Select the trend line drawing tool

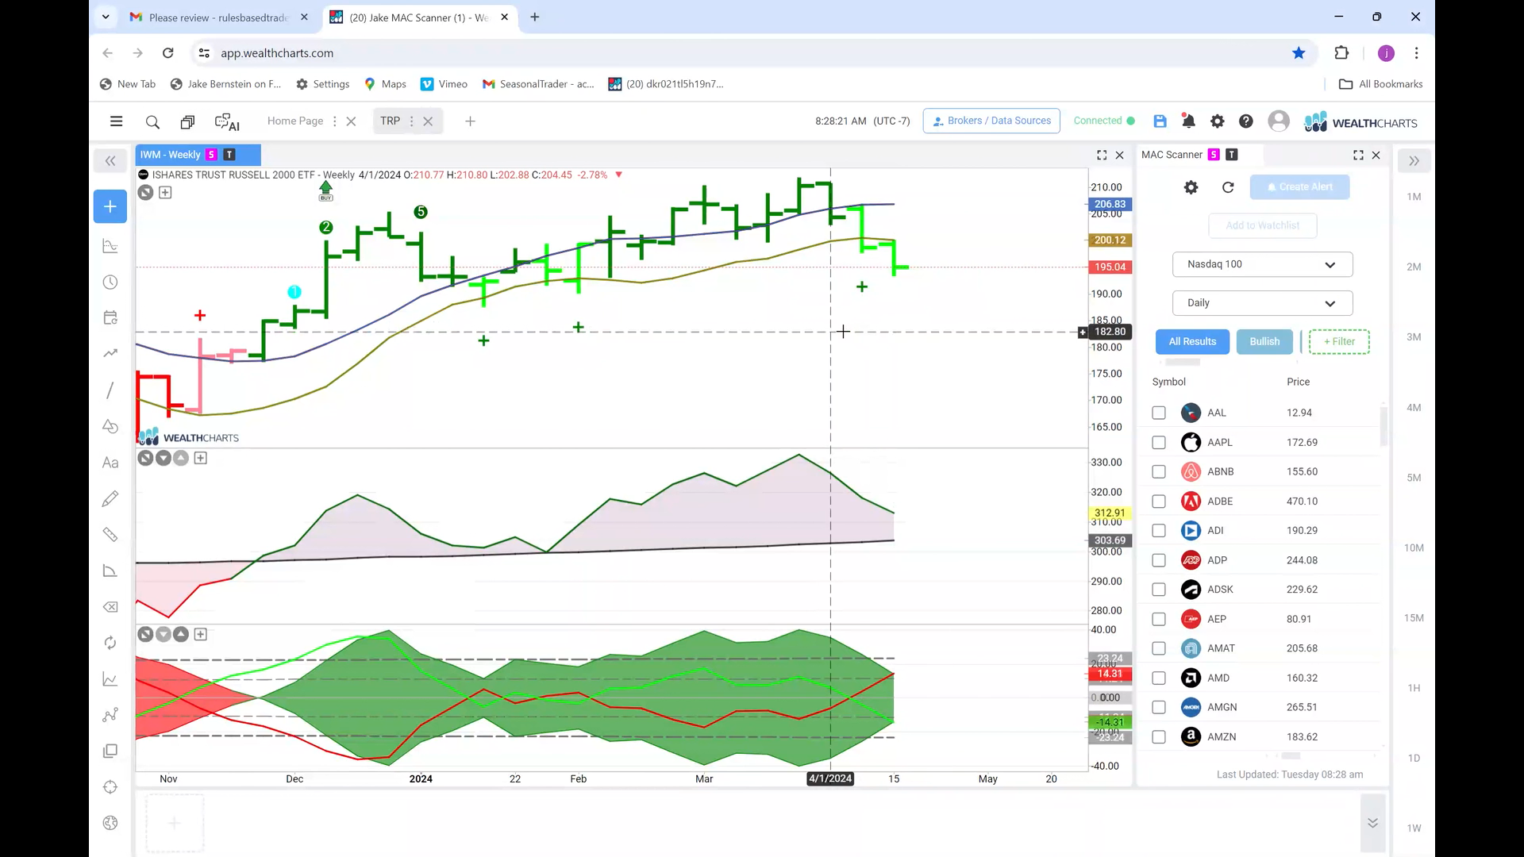[110, 390]
